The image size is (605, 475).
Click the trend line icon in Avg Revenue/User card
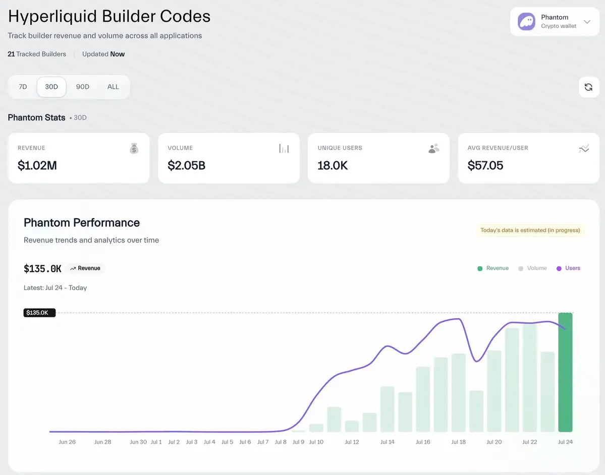coord(584,148)
